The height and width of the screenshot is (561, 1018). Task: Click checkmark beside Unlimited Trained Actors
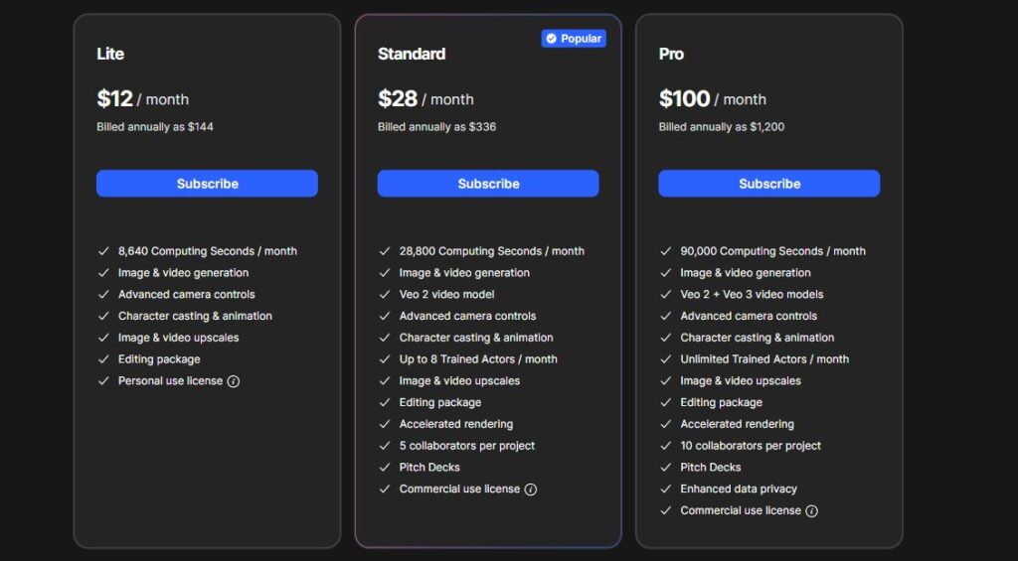[x=665, y=359]
